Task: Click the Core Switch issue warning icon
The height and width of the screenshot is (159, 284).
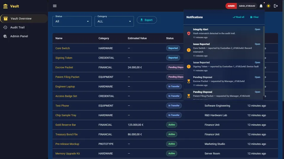Action: click(189, 50)
